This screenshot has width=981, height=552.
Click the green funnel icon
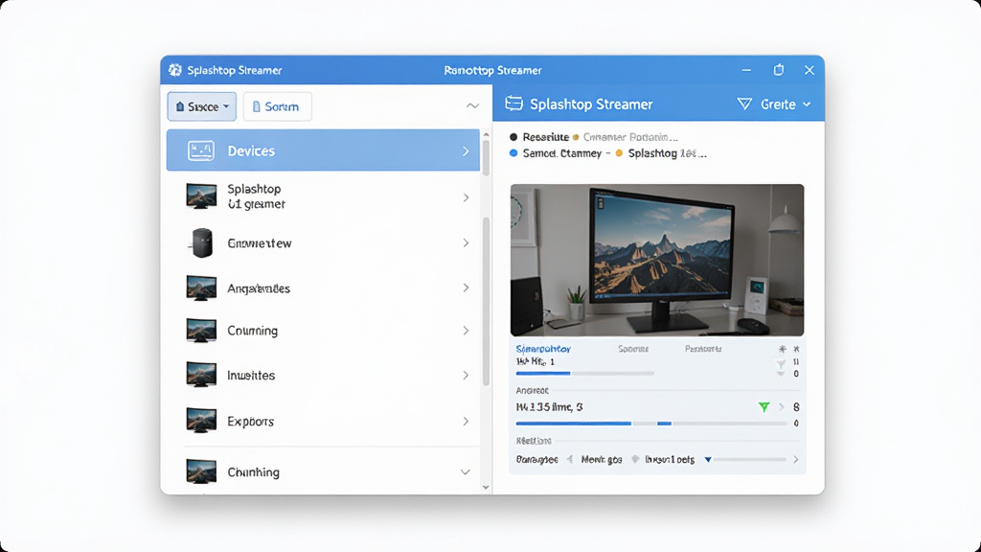click(x=764, y=406)
